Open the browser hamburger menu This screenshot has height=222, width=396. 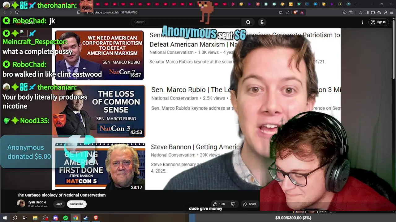391,12
